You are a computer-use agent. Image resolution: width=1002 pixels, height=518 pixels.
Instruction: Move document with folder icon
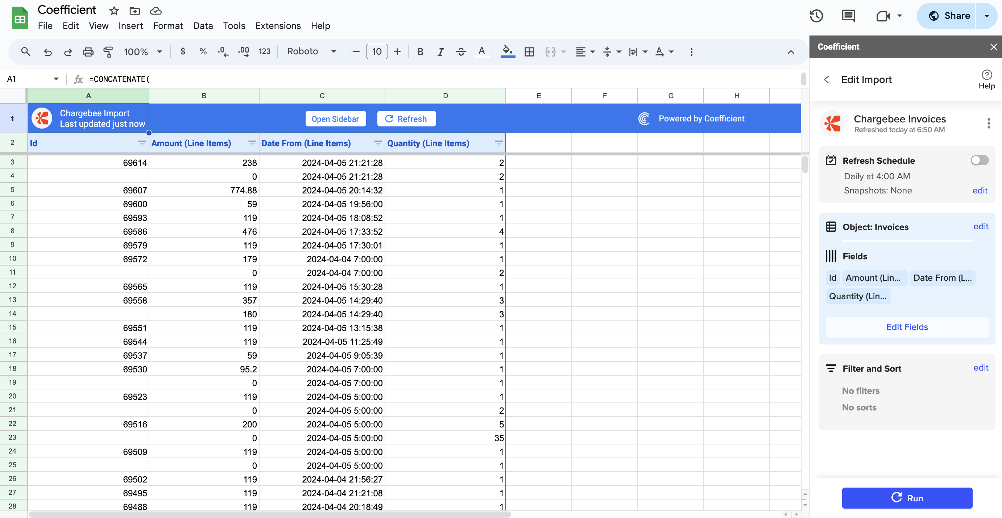134,11
